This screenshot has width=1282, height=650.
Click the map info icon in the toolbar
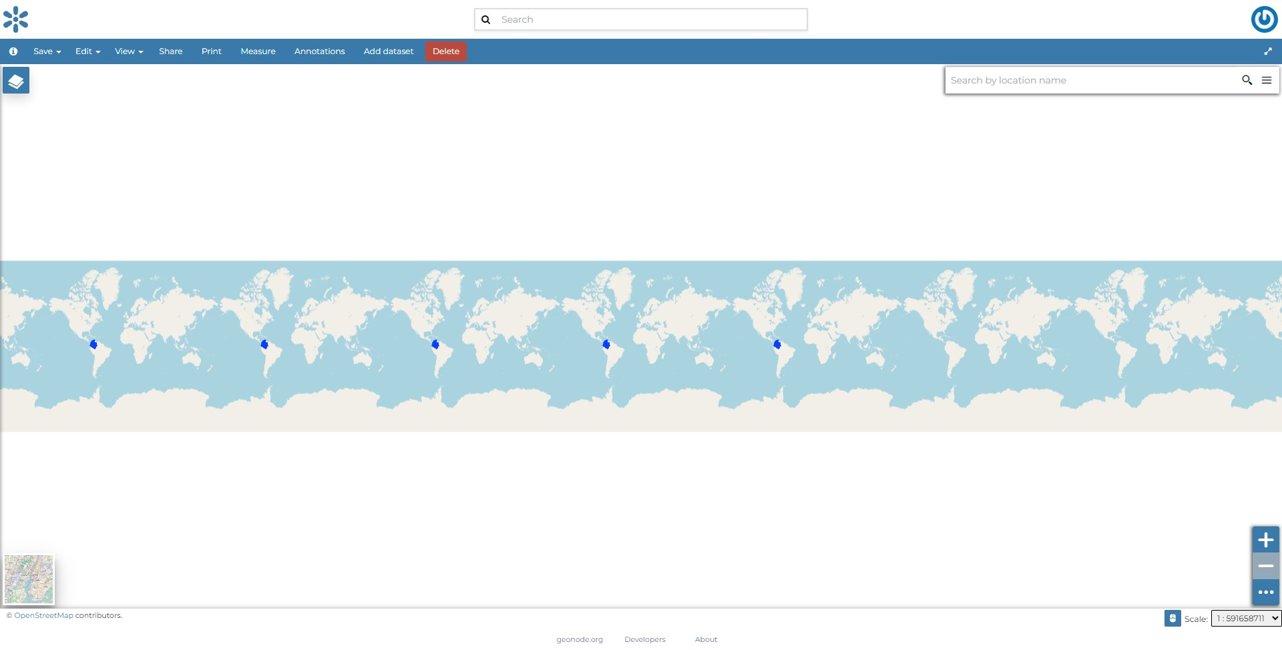click(13, 51)
